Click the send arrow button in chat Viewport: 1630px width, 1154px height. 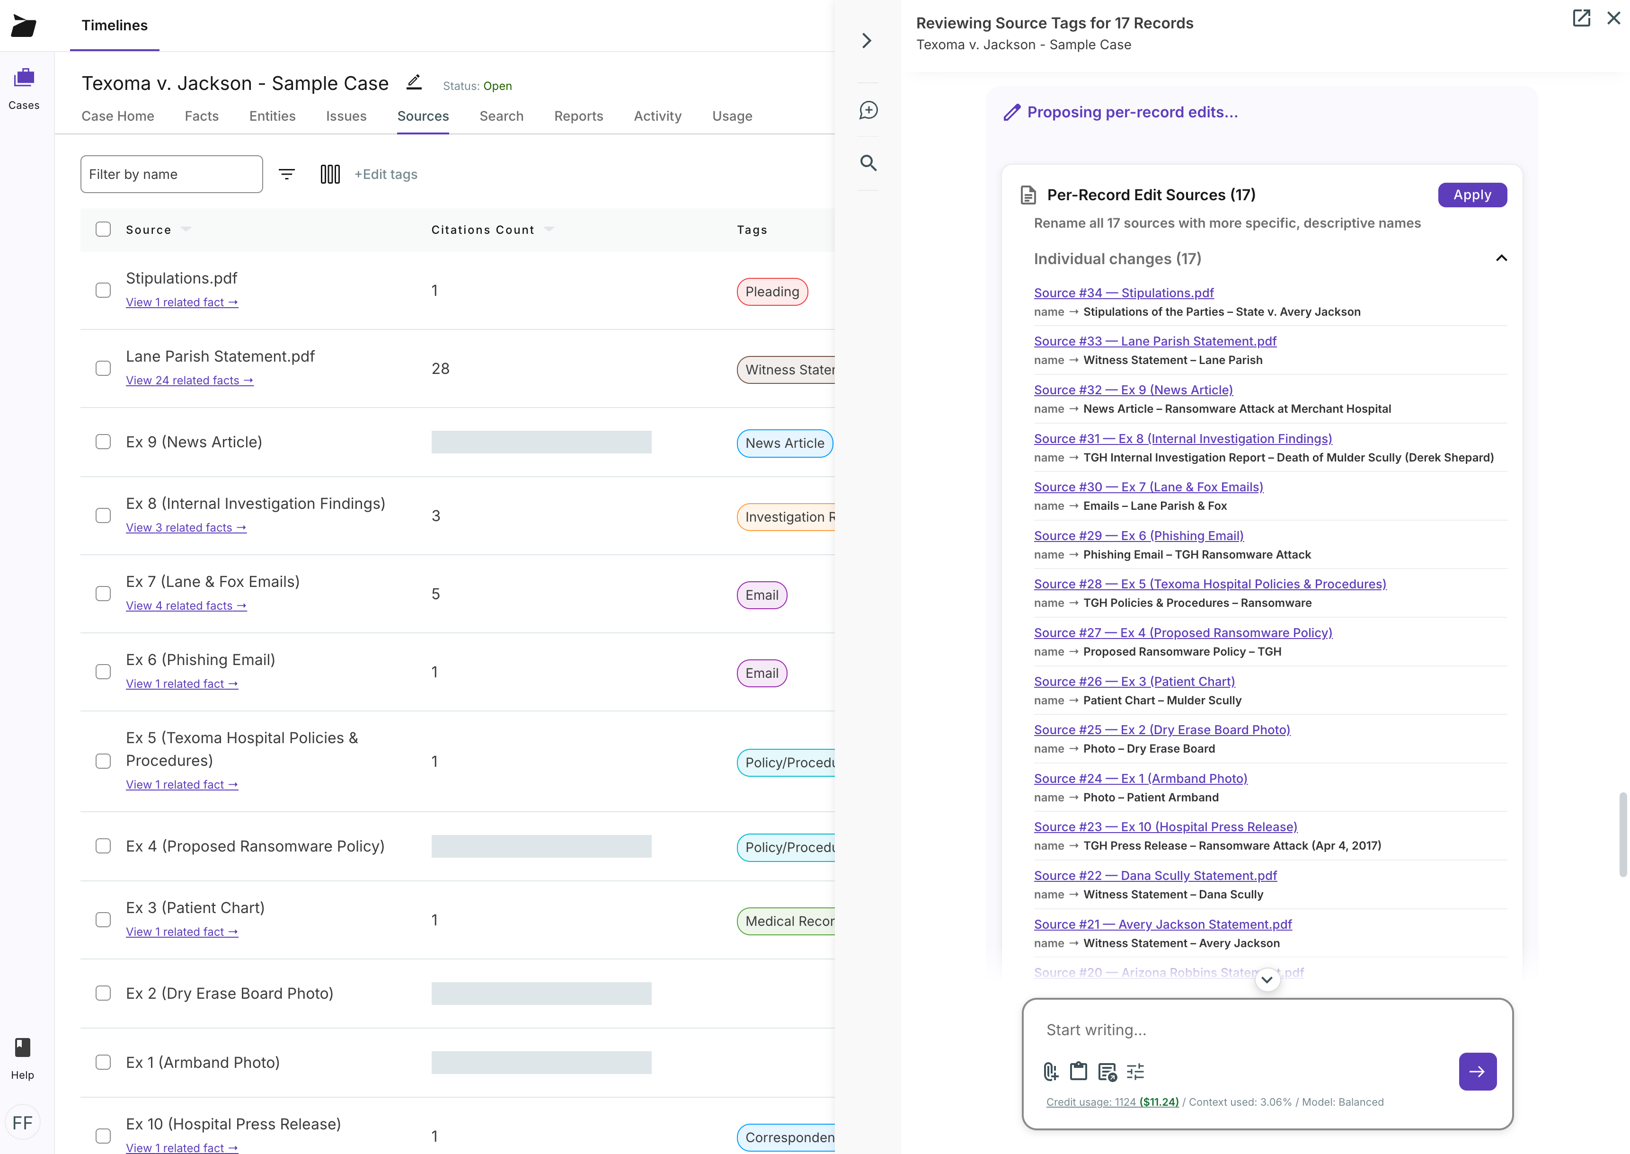(x=1478, y=1072)
